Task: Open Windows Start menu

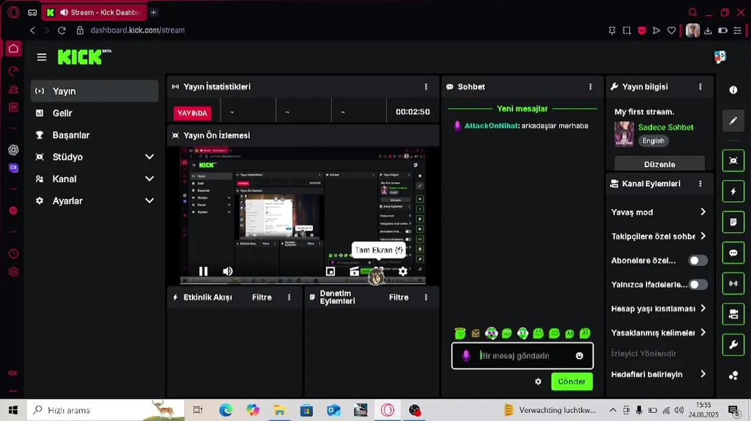Action: tap(13, 410)
